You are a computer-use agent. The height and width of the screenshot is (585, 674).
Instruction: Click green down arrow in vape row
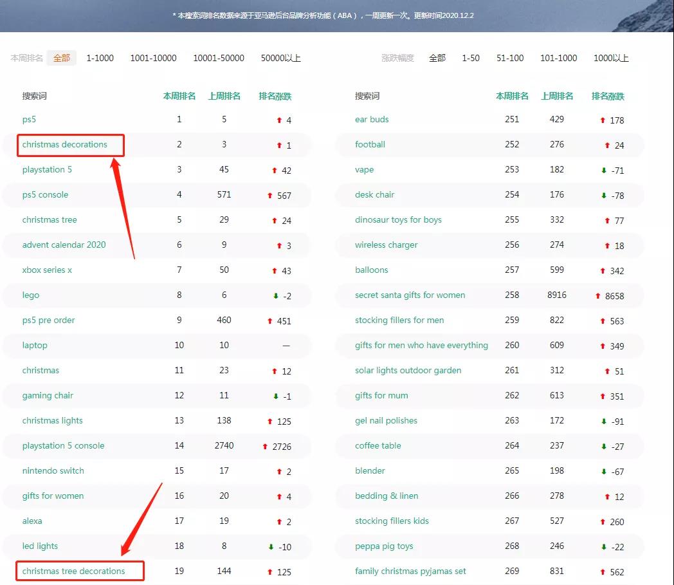pyautogui.click(x=604, y=171)
